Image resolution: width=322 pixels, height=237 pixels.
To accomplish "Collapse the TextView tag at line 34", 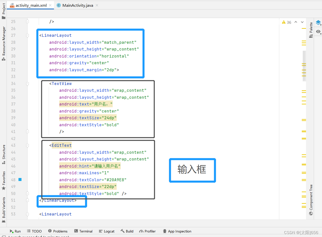I will (x=27, y=84).
